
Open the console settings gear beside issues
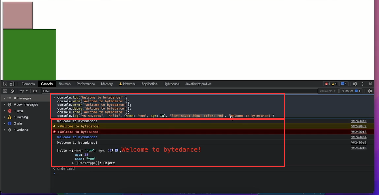[370, 91]
